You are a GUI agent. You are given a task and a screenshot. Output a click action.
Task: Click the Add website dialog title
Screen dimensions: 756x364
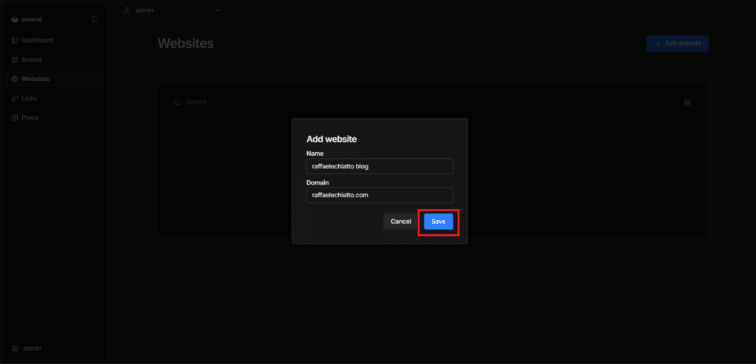click(x=331, y=140)
